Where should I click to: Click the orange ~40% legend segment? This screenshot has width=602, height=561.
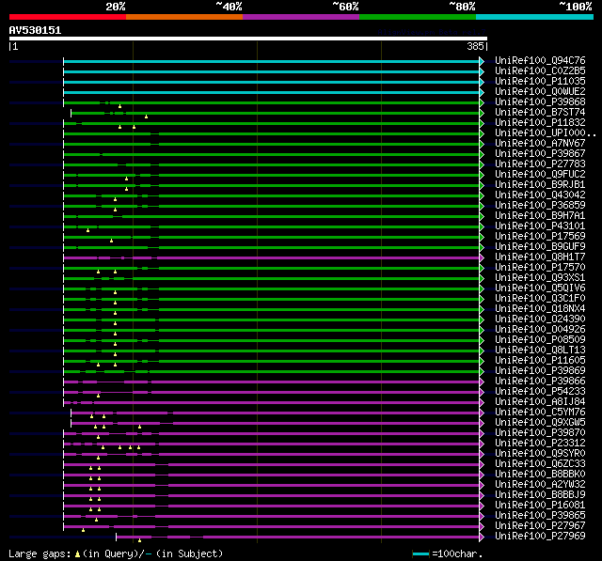point(183,17)
